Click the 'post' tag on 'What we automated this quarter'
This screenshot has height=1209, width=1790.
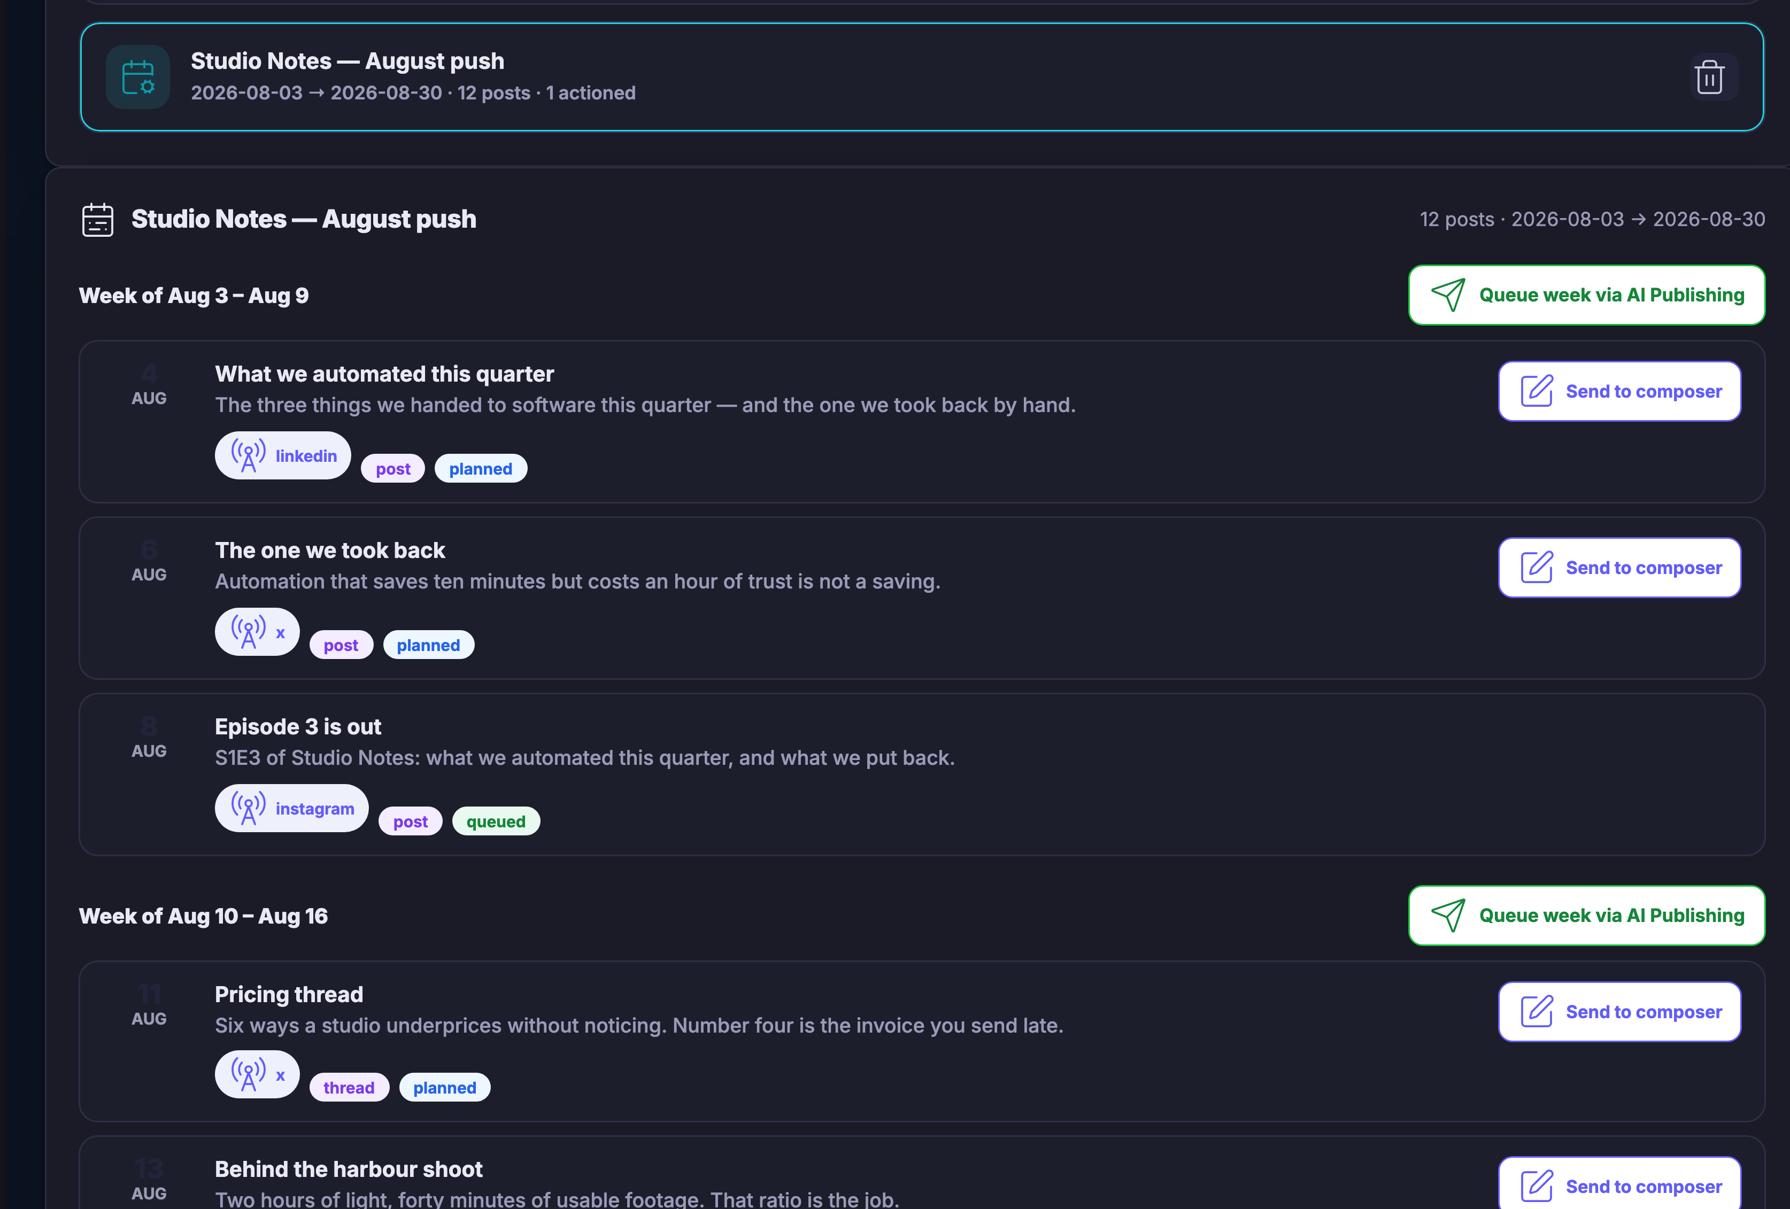click(x=393, y=469)
